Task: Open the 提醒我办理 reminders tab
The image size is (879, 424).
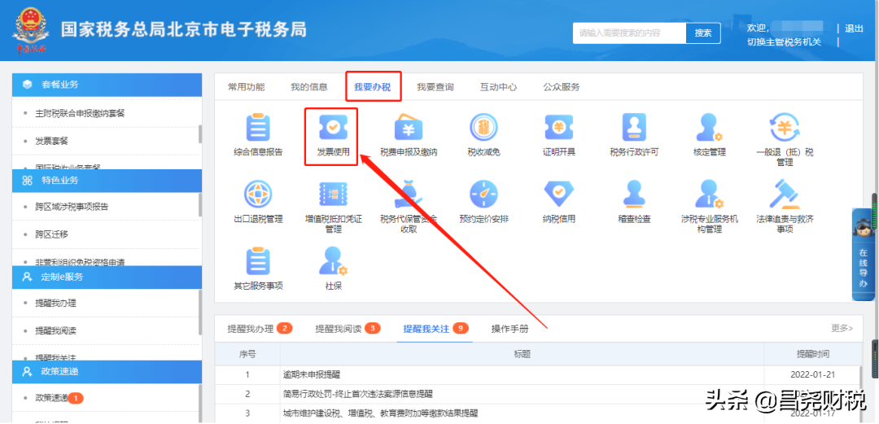Action: (260, 329)
